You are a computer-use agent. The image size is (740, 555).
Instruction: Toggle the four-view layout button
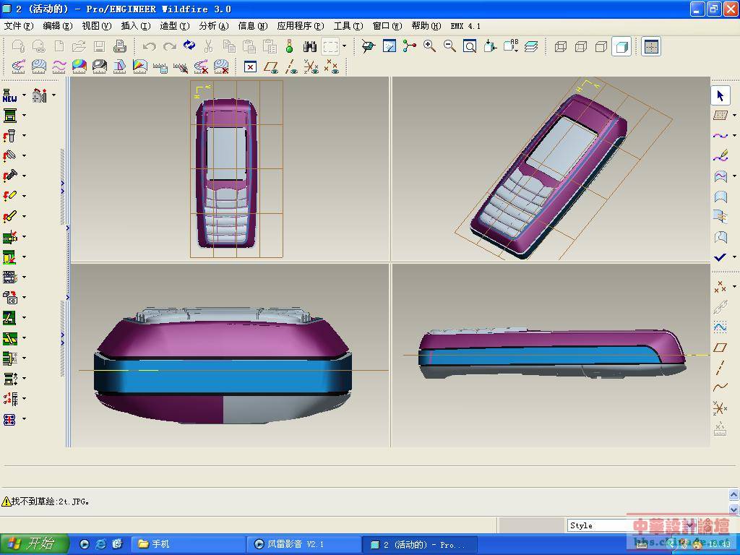(x=651, y=46)
